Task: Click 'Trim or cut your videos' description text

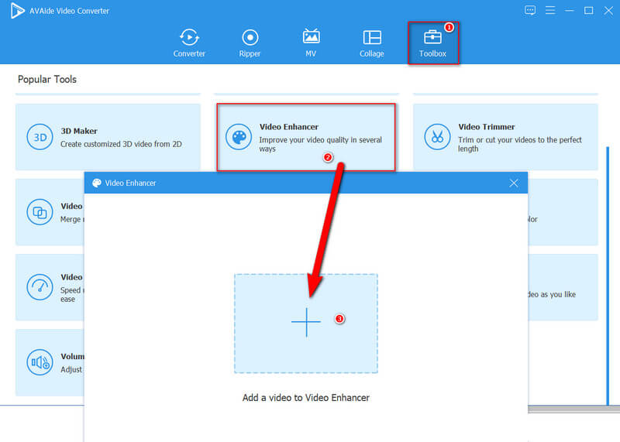Action: click(x=519, y=144)
